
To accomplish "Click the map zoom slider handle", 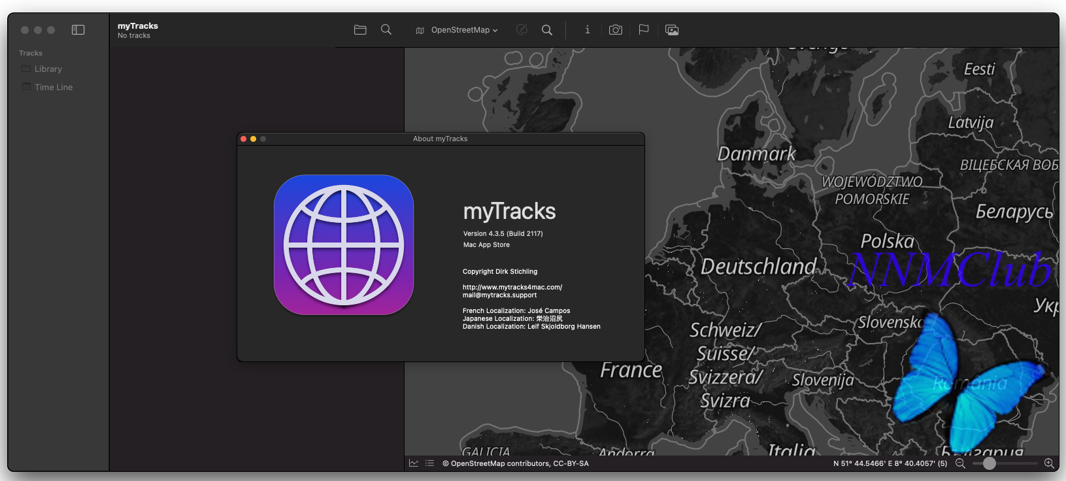I will (990, 463).
